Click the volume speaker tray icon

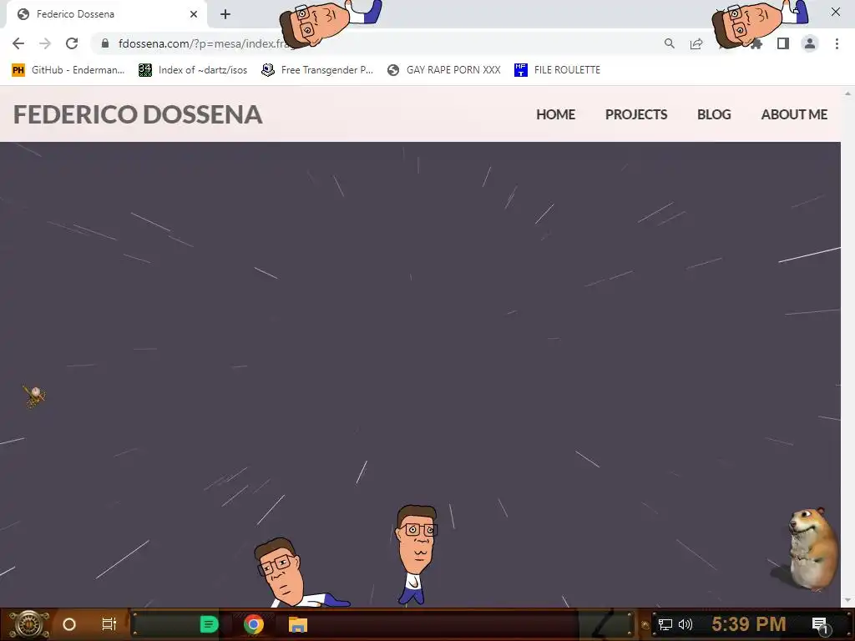[685, 624]
